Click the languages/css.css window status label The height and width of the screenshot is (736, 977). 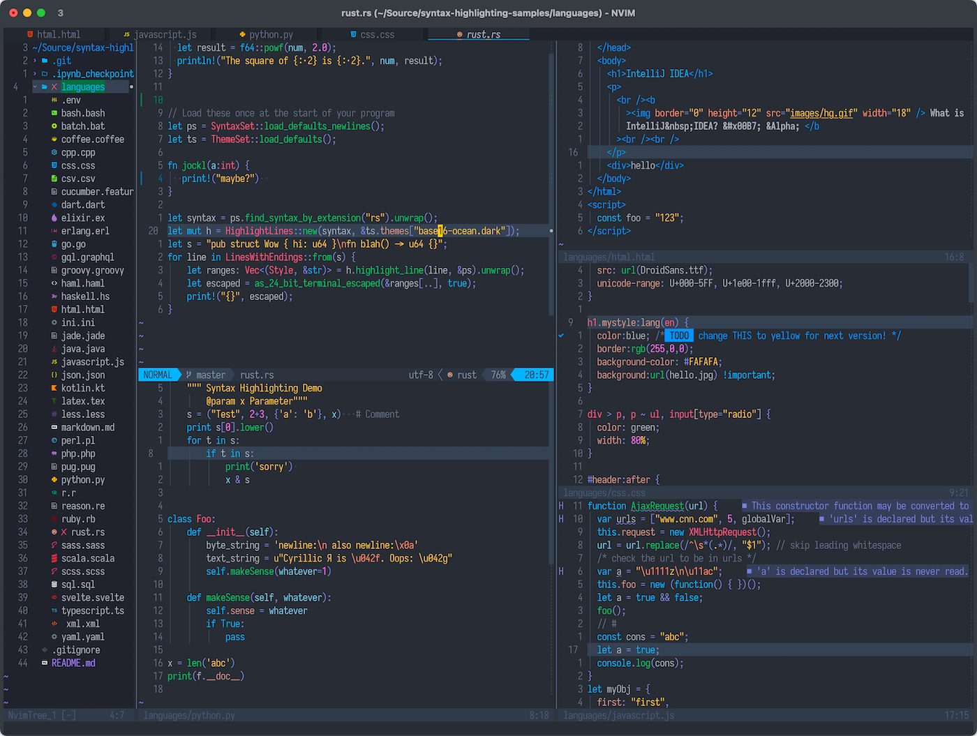click(604, 493)
